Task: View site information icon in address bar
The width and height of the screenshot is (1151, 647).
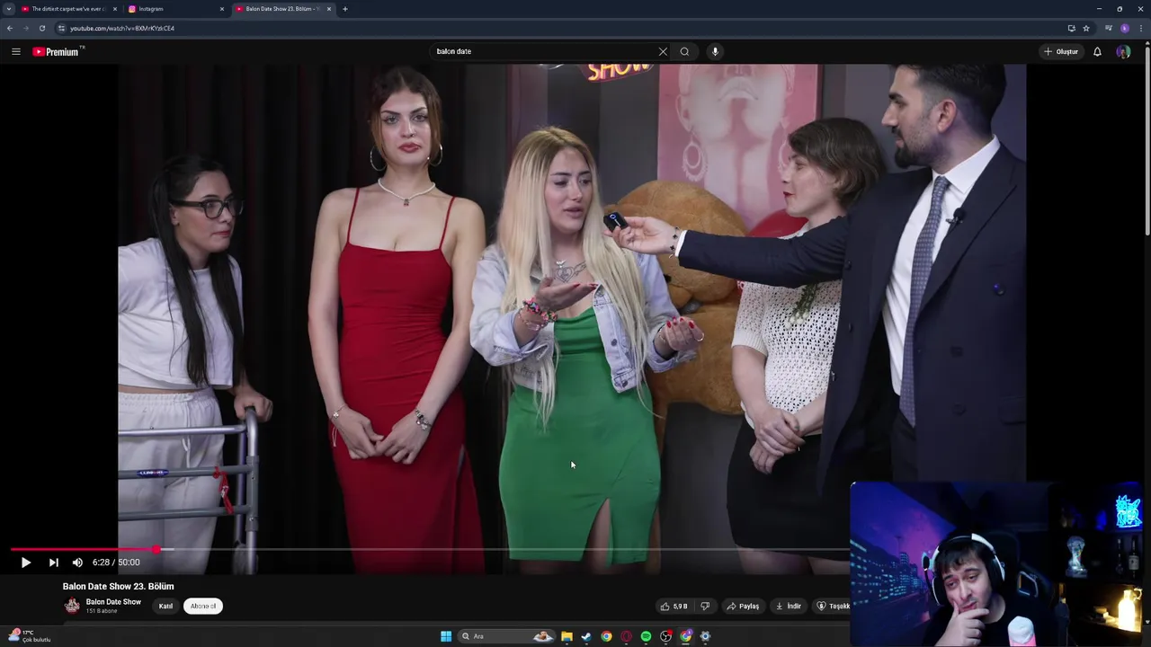Action: click(x=61, y=28)
